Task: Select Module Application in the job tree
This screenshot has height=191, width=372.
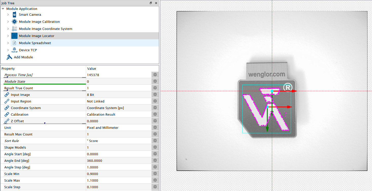Action: [22, 9]
